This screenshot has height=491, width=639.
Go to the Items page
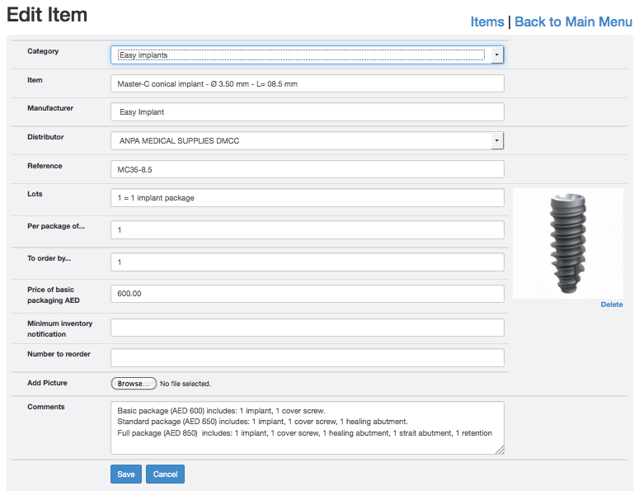487,21
